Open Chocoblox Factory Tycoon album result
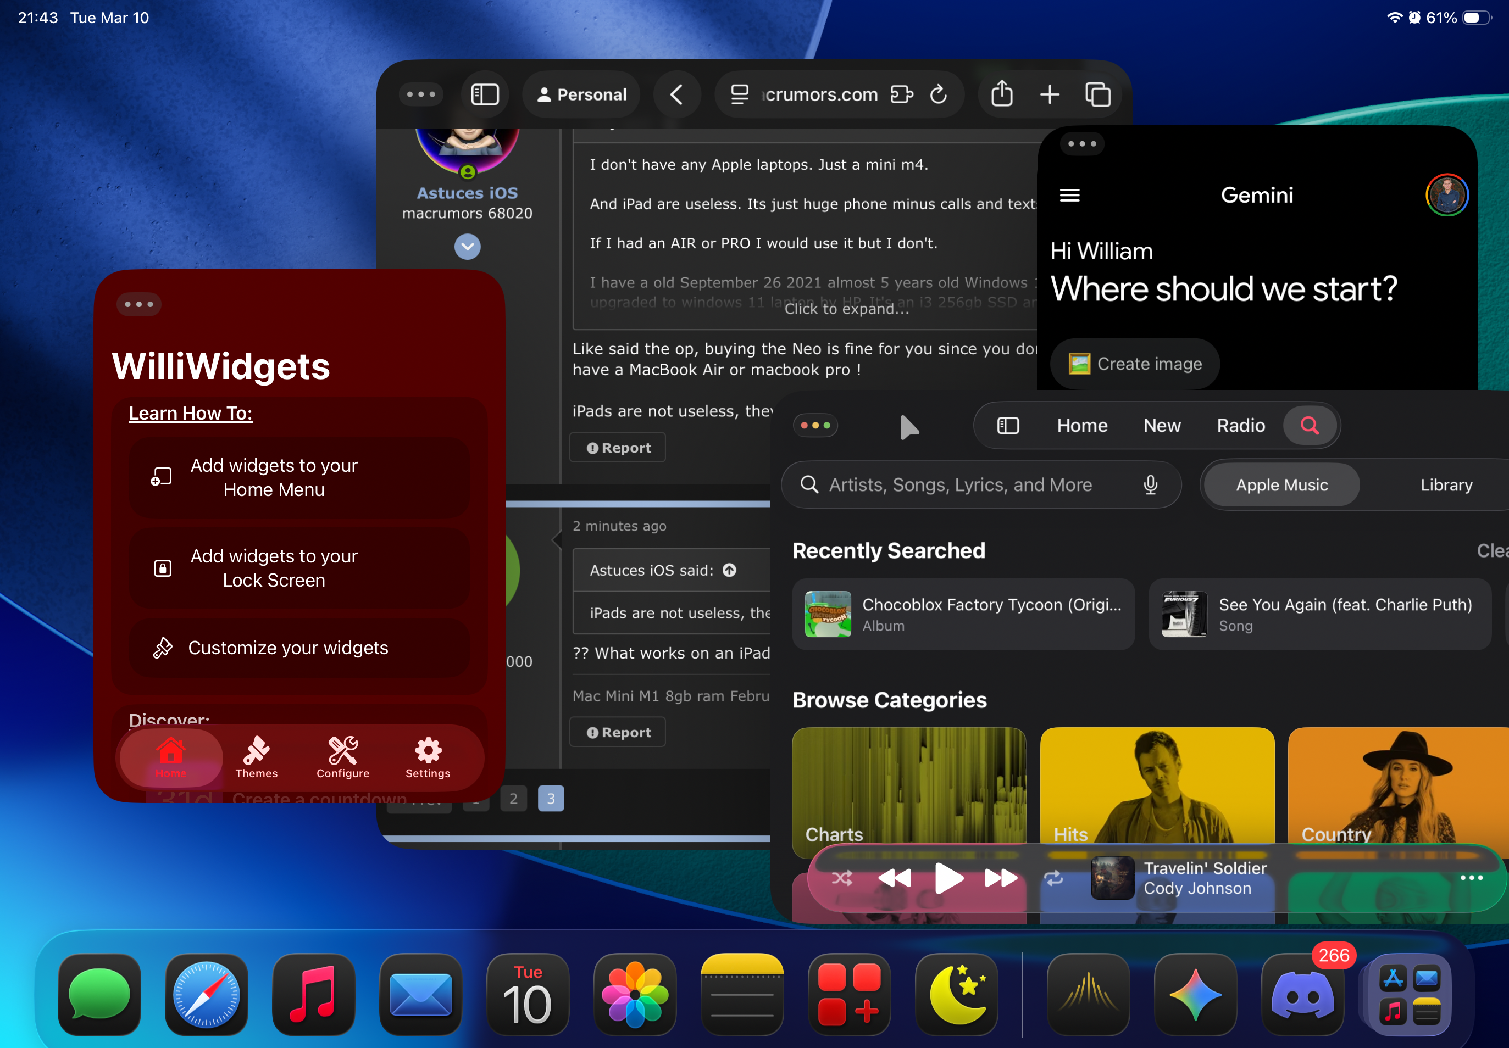This screenshot has height=1048, width=1509. (963, 615)
